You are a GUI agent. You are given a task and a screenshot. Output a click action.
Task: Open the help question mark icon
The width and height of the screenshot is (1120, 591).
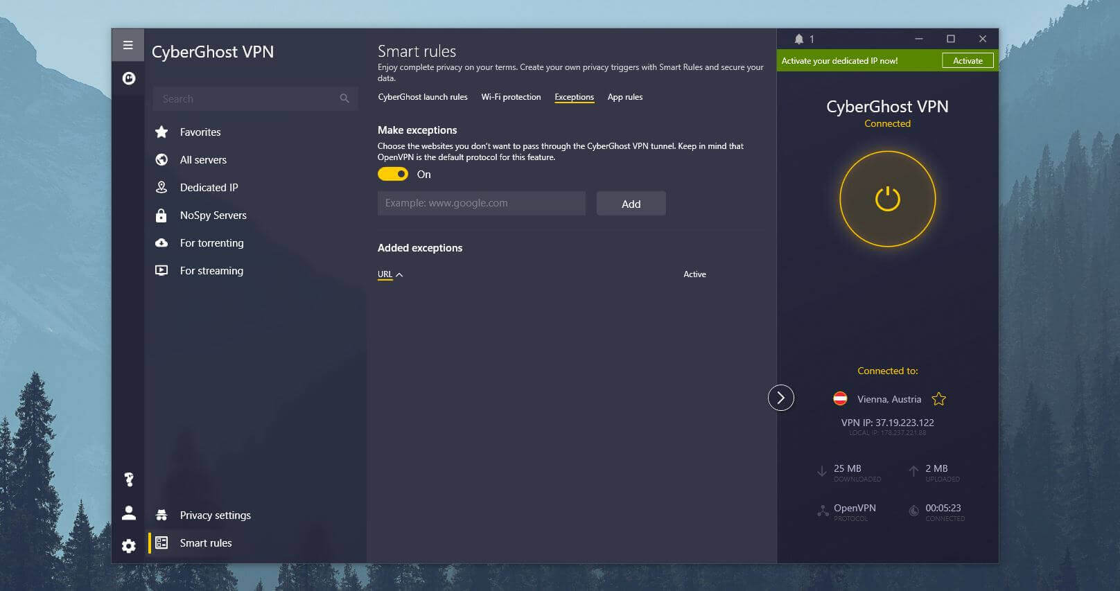click(129, 479)
